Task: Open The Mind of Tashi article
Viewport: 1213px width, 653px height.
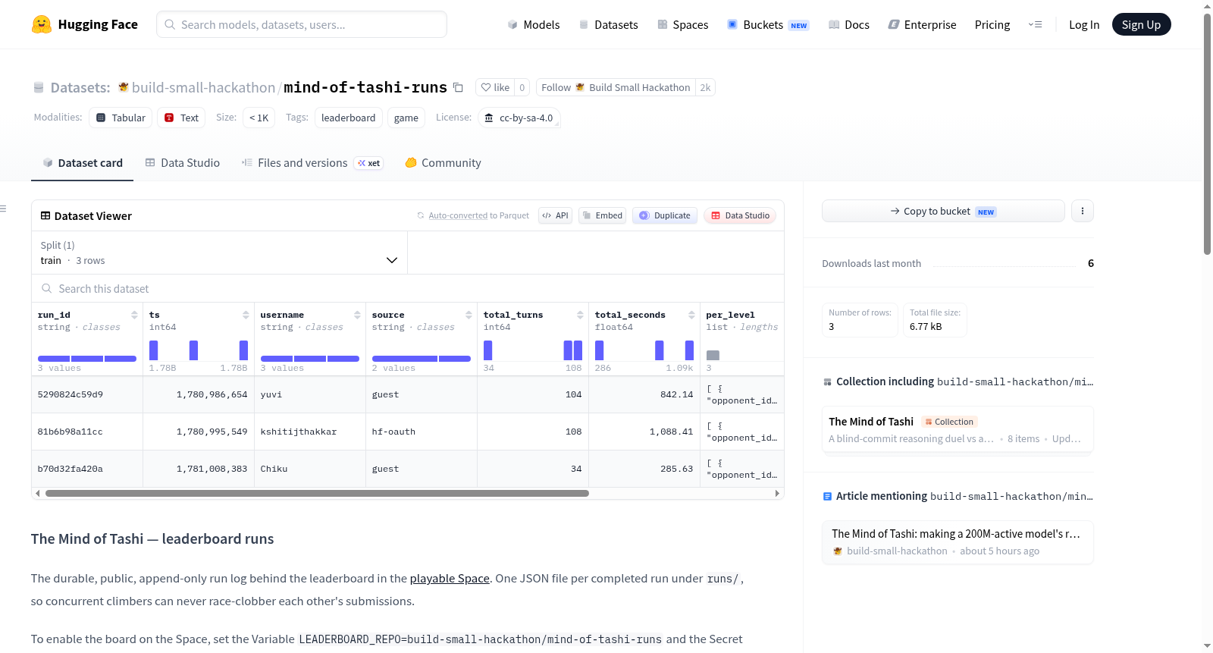Action: pyautogui.click(x=958, y=542)
